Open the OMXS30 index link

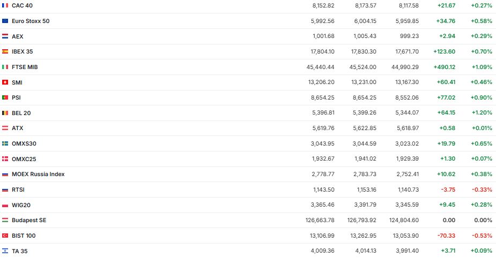click(x=24, y=143)
